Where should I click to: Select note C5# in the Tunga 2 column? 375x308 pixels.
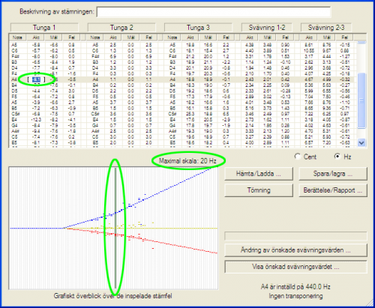(x=96, y=114)
